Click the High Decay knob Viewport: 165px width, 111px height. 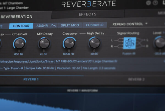tap(95, 43)
